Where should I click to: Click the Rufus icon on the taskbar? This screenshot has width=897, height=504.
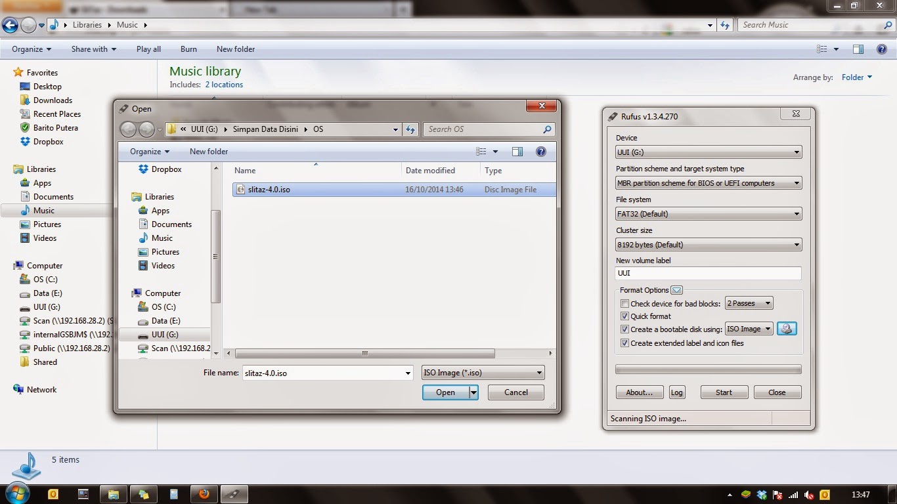(234, 494)
